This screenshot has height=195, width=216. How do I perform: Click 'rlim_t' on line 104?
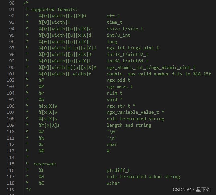coord(115,93)
